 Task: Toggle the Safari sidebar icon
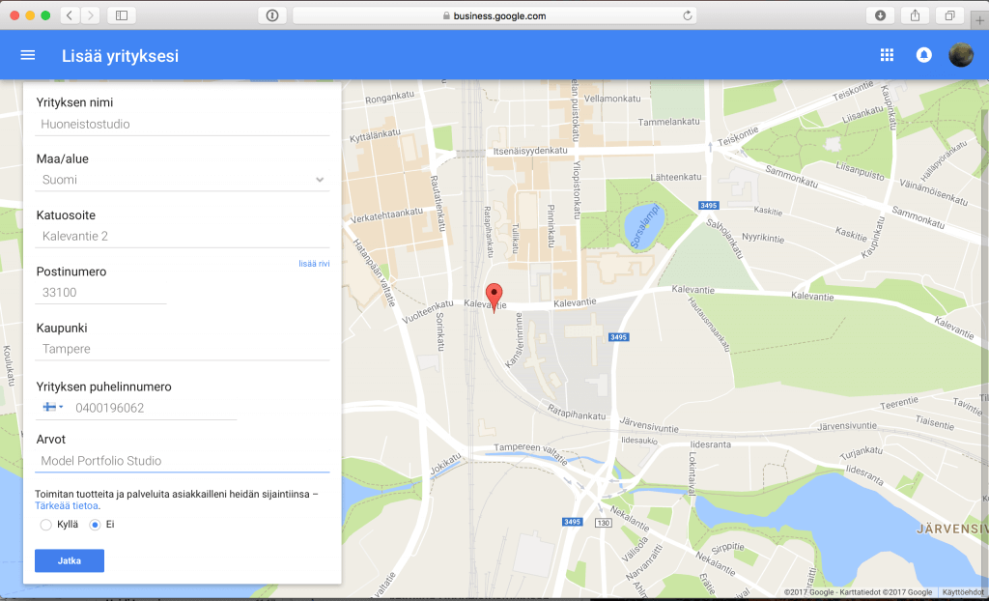pyautogui.click(x=122, y=15)
